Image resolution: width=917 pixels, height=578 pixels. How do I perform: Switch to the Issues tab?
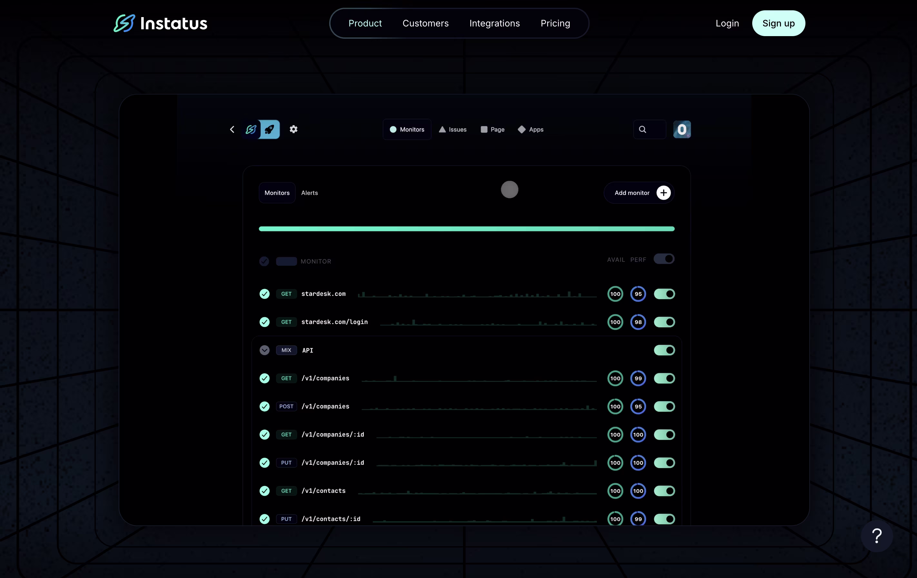[452, 130]
